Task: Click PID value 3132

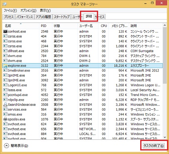Action: (45, 66)
